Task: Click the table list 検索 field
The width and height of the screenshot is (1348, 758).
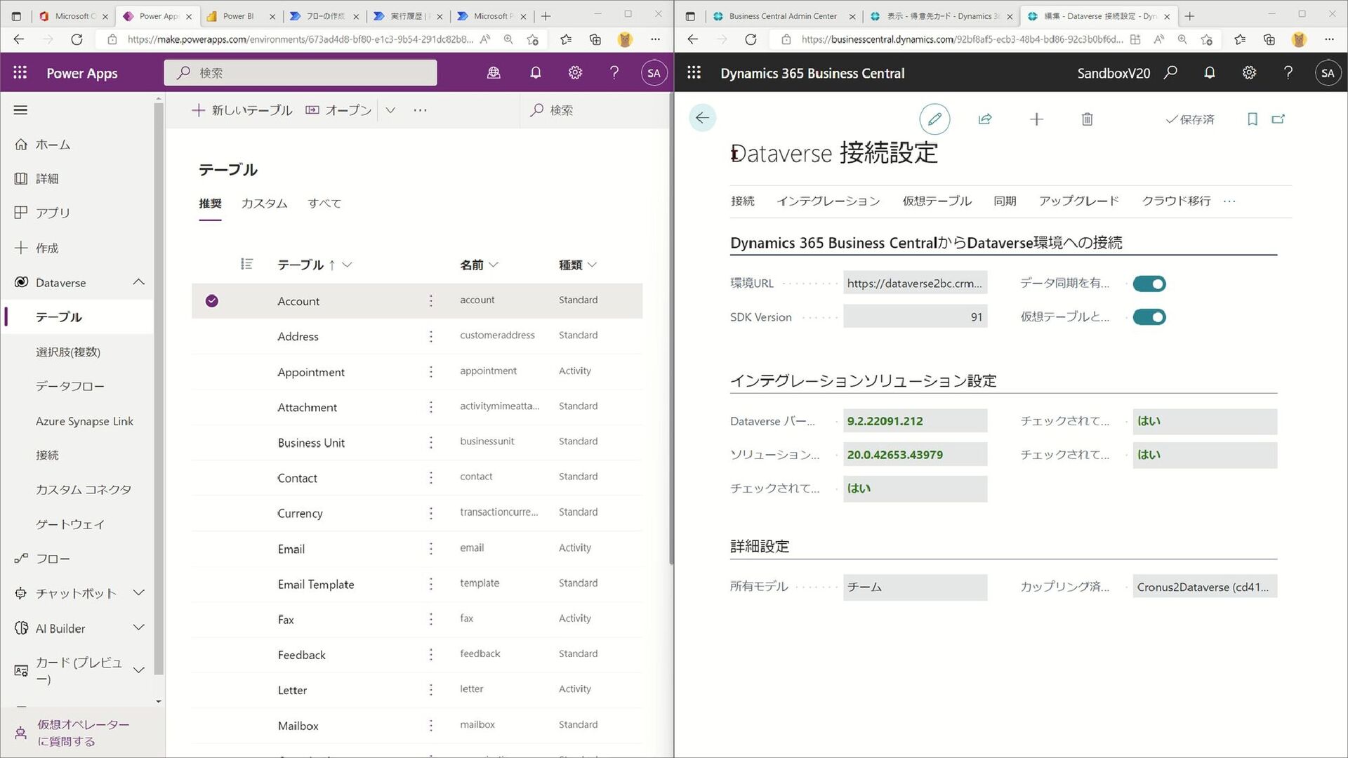Action: pyautogui.click(x=594, y=110)
